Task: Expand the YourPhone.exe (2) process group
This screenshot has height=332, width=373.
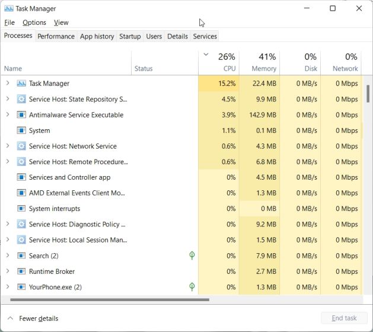Action: (8, 287)
